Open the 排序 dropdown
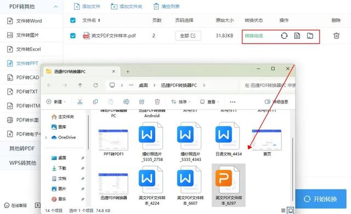The width and height of the screenshot is (351, 214). (180, 102)
